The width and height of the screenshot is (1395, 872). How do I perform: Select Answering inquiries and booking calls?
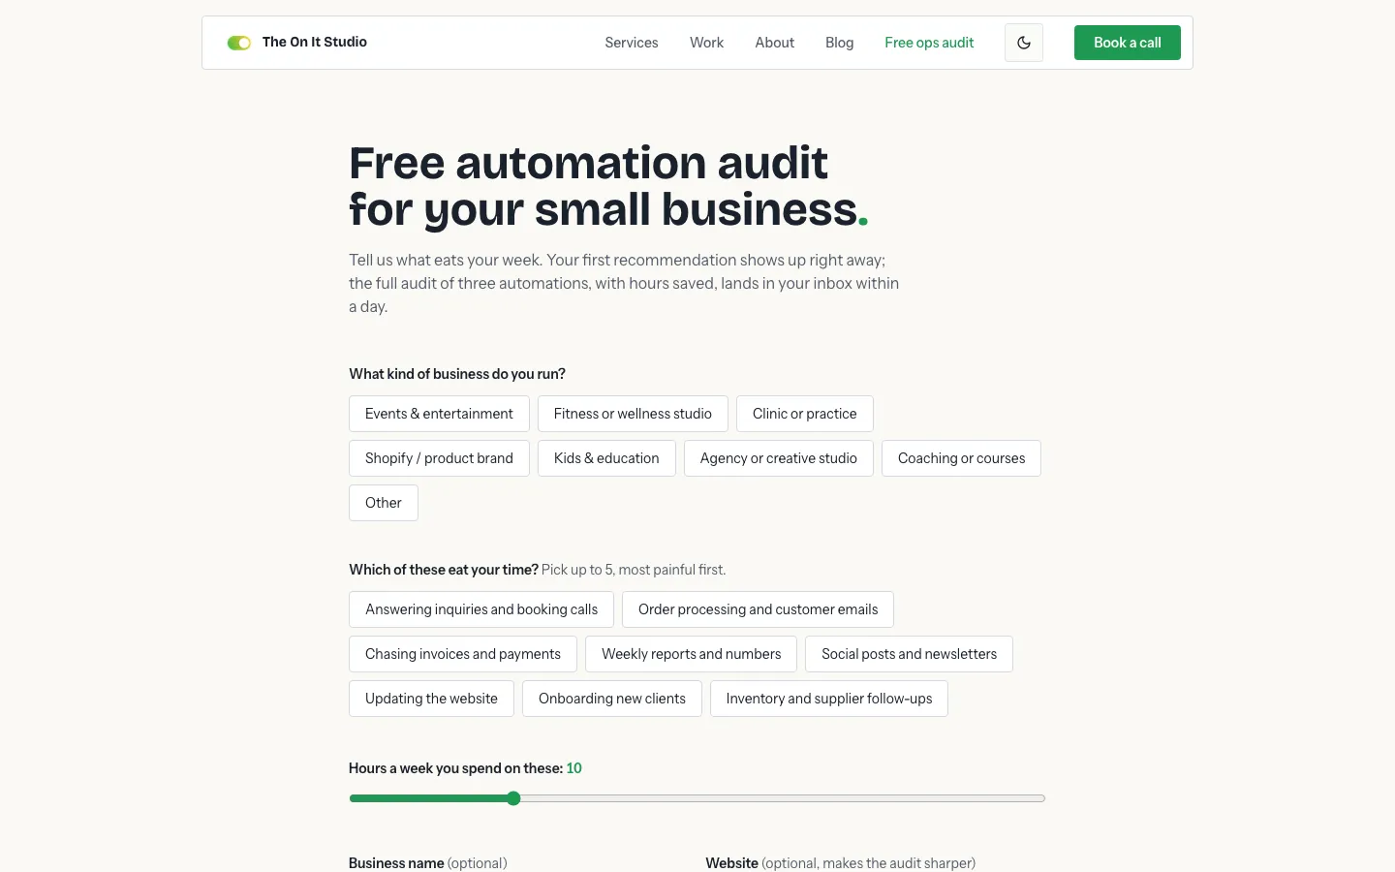coord(481,609)
